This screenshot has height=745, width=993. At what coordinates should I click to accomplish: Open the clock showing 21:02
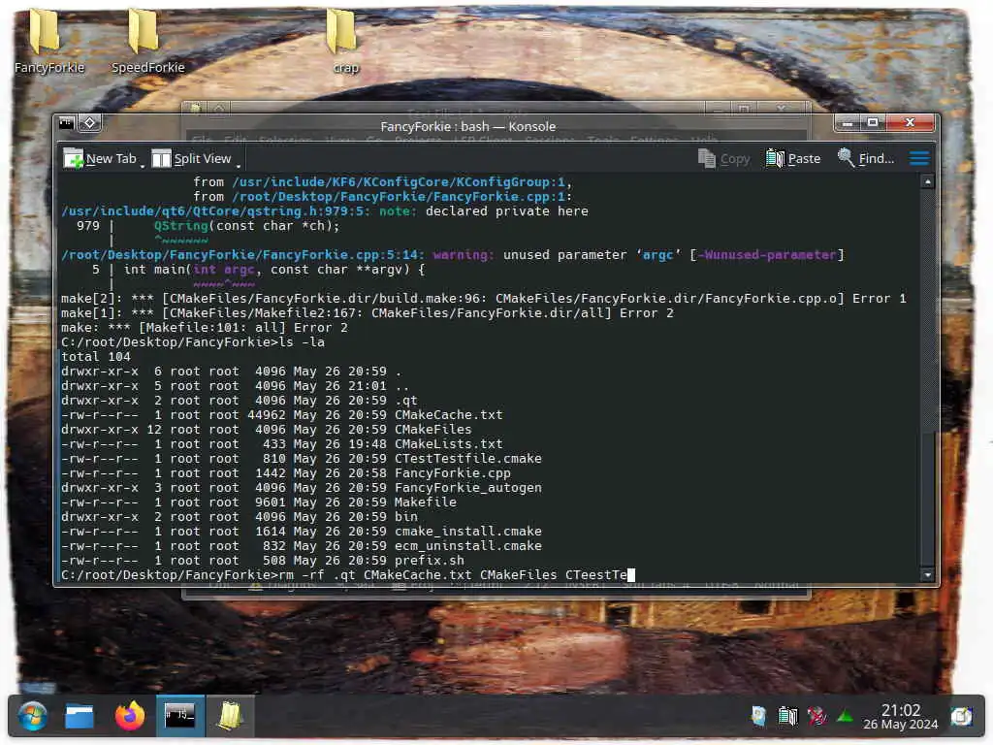coord(901,717)
